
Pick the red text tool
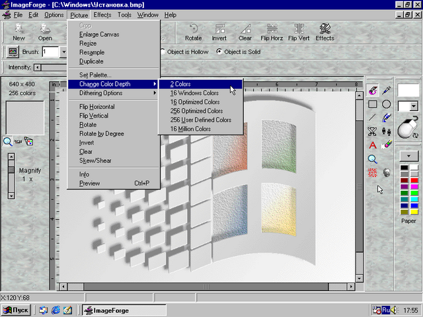pos(373,145)
